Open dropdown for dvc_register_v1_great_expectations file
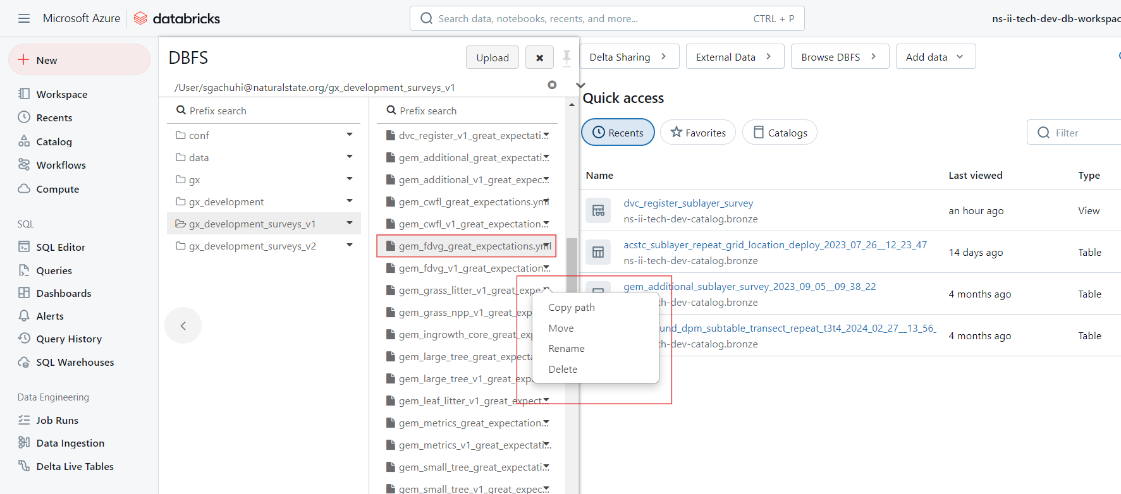 tap(546, 135)
